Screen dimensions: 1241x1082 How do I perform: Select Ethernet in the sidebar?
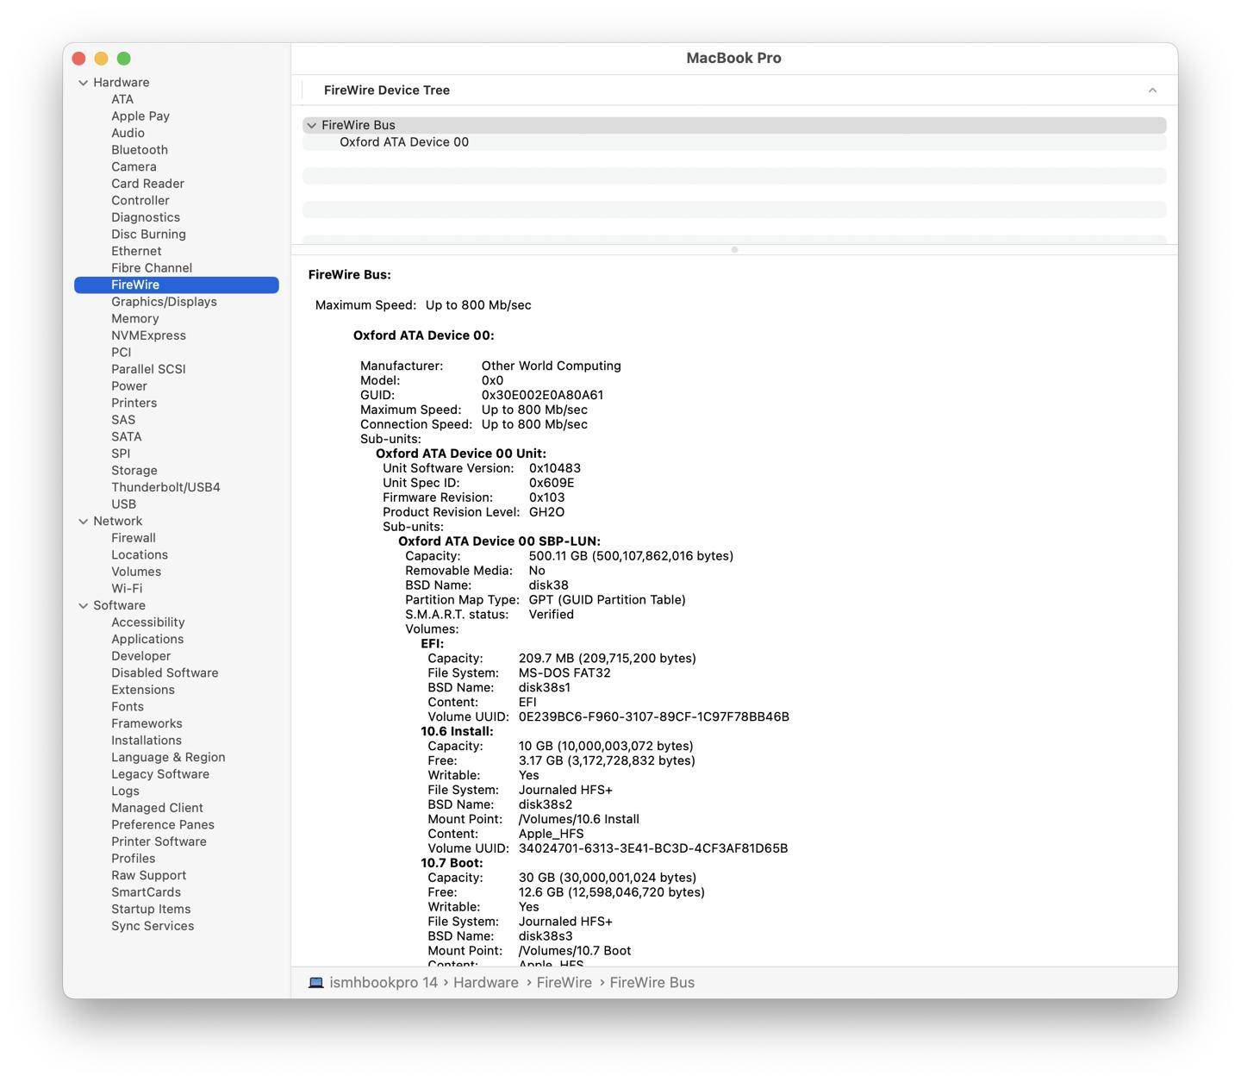click(x=136, y=252)
